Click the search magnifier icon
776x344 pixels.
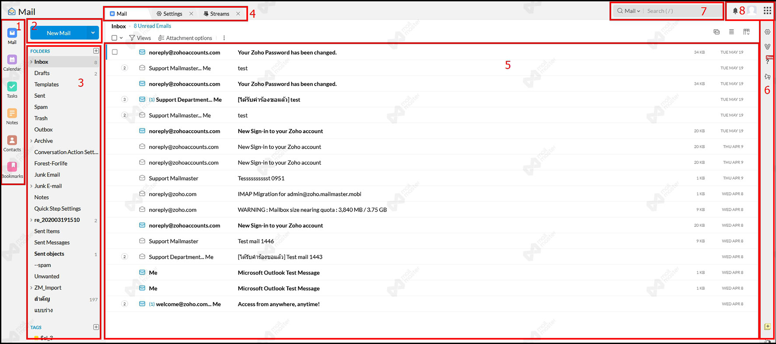[x=620, y=11]
